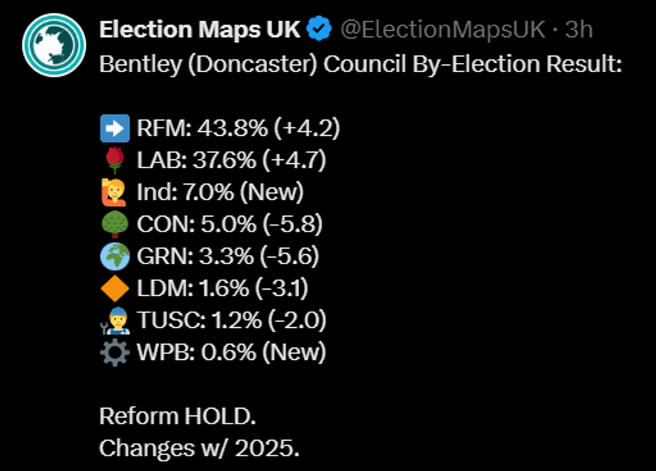Click the orange diamond emoji beside LDM
This screenshot has height=471, width=656.
[x=114, y=288]
